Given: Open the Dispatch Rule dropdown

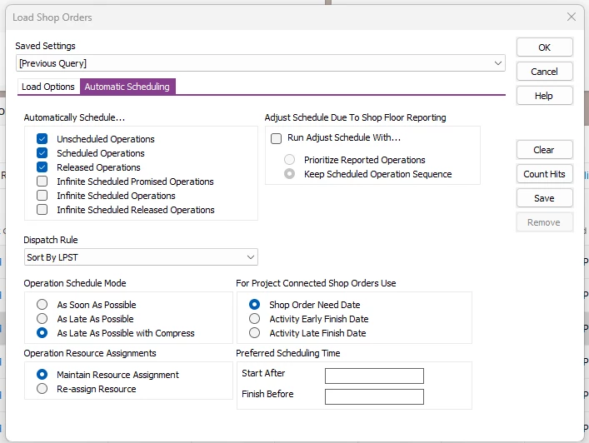Looking at the screenshot, I should click(x=250, y=258).
